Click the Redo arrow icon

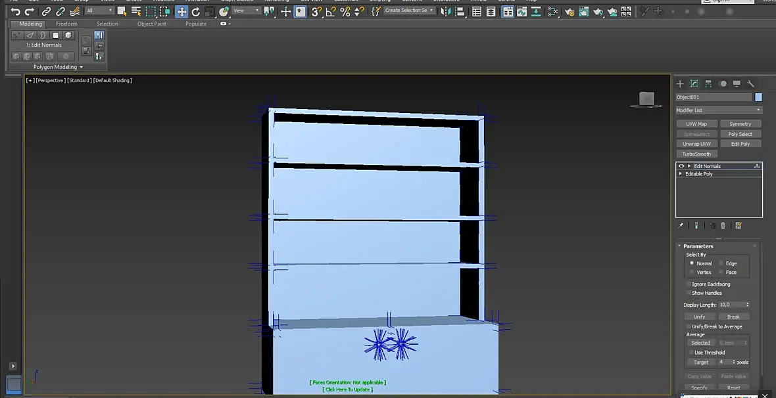[x=29, y=11]
